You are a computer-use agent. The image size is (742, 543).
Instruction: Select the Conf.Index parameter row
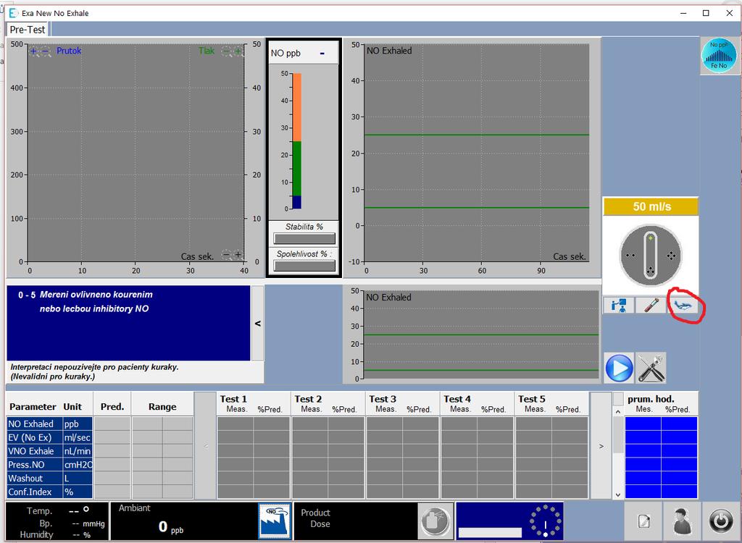coord(50,492)
